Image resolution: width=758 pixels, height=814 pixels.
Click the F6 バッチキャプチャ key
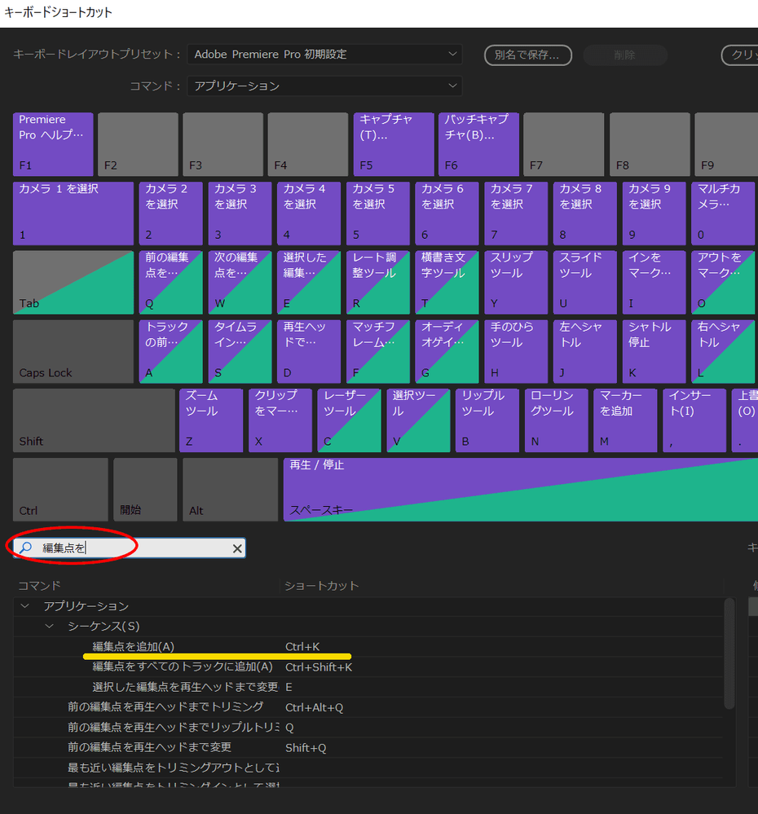478,144
